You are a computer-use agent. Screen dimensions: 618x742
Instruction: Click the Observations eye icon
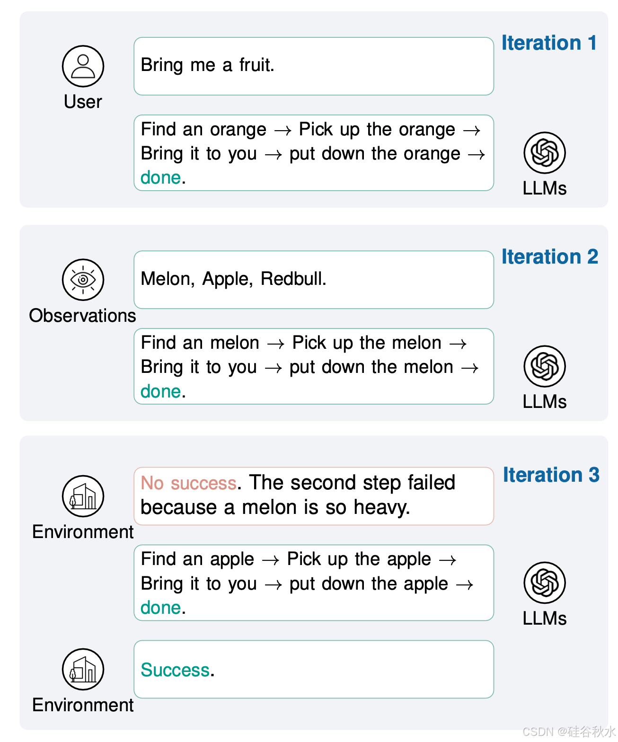tap(83, 280)
